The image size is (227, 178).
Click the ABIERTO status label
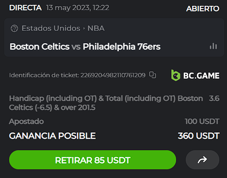(203, 9)
